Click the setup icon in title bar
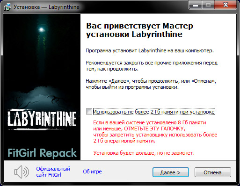The width and height of the screenshot is (240, 186). pos(7,7)
